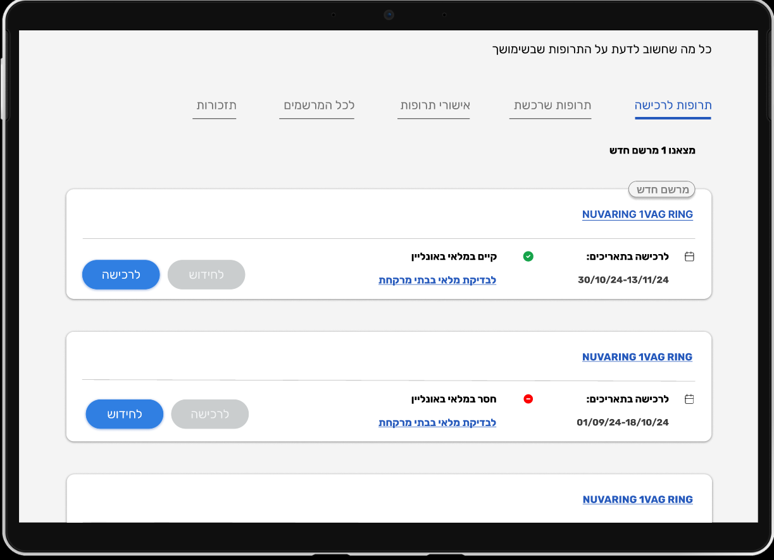774x560 pixels.
Task: Click the green in-stock status checkmark icon
Action: pyautogui.click(x=528, y=257)
